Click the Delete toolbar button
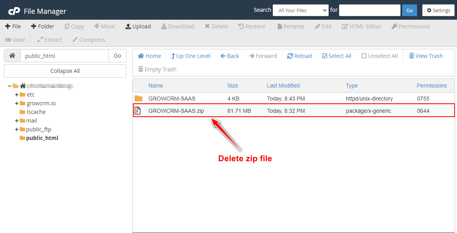457x233 pixels. click(x=216, y=26)
